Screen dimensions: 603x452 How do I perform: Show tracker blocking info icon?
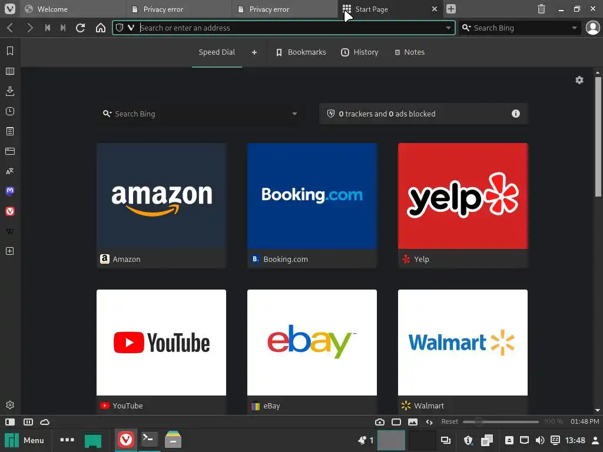tap(516, 114)
